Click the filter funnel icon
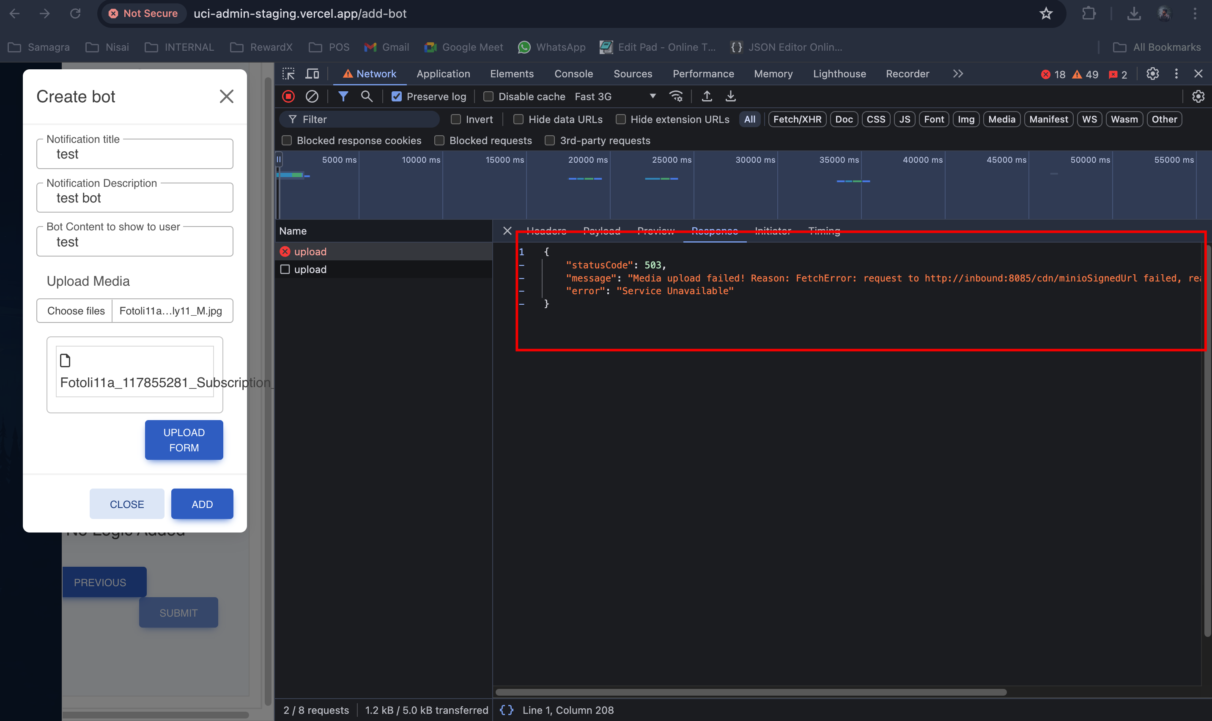 click(x=343, y=96)
